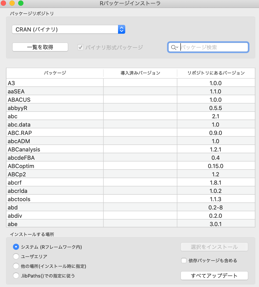Select システム (Rフレームワーク内) radio button
The image size is (259, 287).
point(16,247)
